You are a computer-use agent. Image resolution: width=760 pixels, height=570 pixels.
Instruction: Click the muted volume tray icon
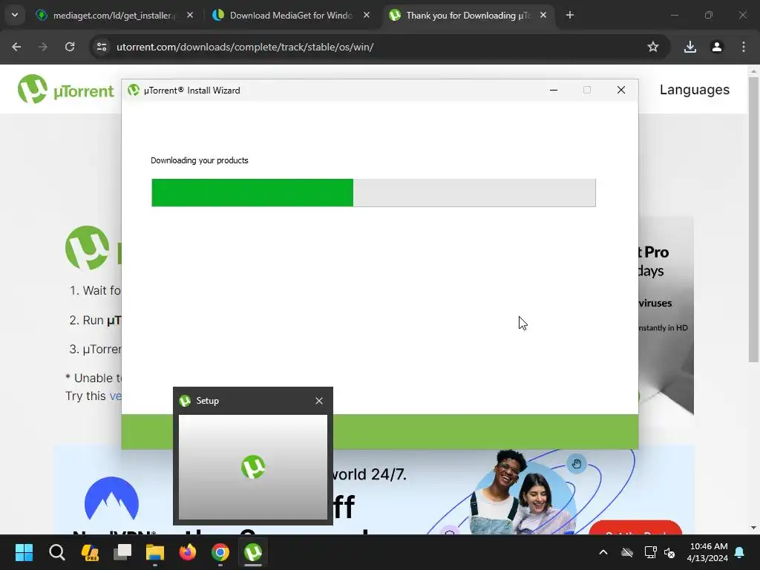click(670, 552)
